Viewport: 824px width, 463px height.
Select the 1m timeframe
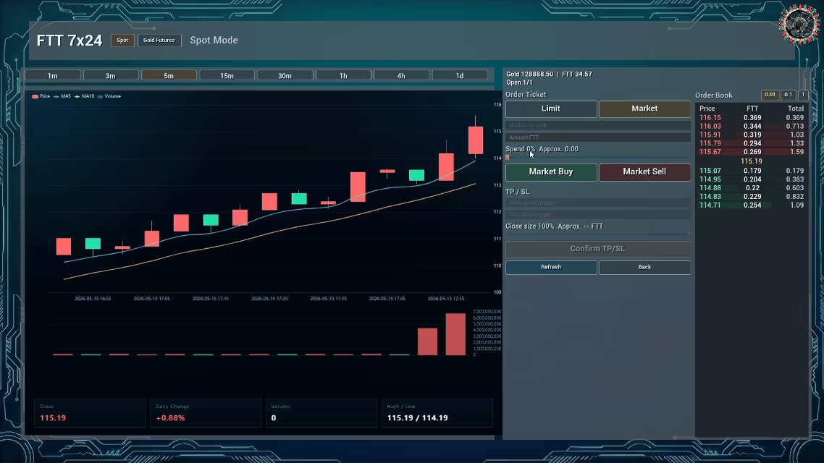pyautogui.click(x=53, y=75)
